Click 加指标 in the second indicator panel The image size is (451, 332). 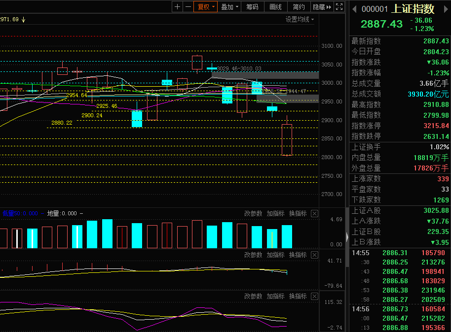(275, 255)
